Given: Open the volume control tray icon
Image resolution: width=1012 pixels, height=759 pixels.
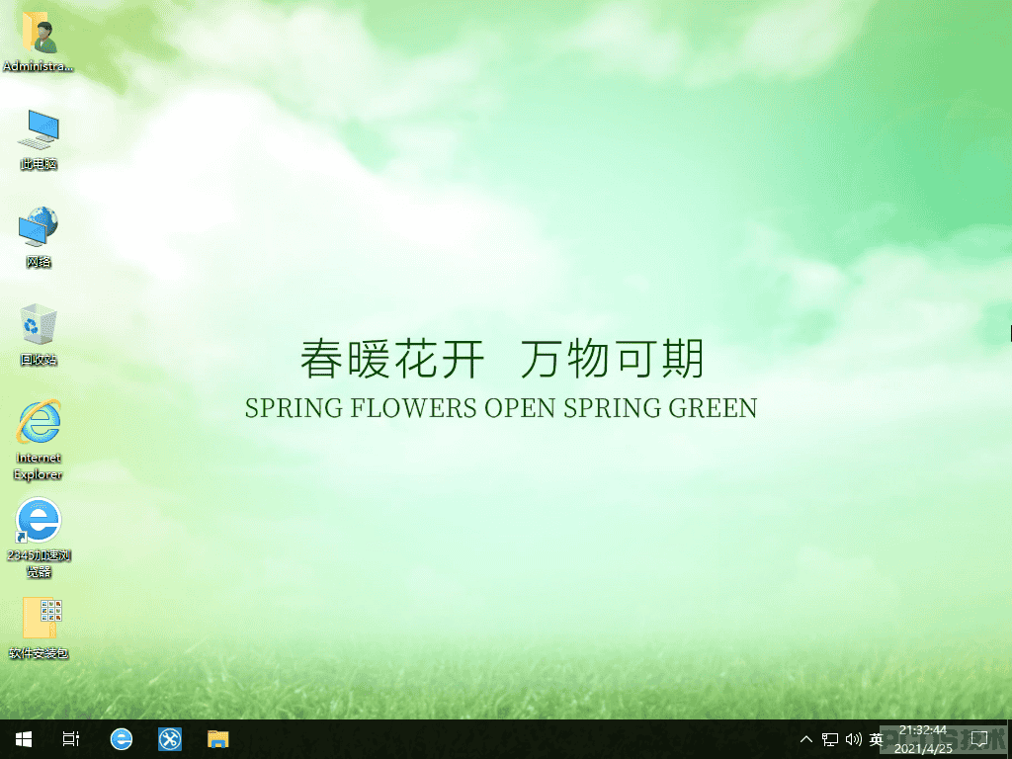Looking at the screenshot, I should [x=853, y=739].
